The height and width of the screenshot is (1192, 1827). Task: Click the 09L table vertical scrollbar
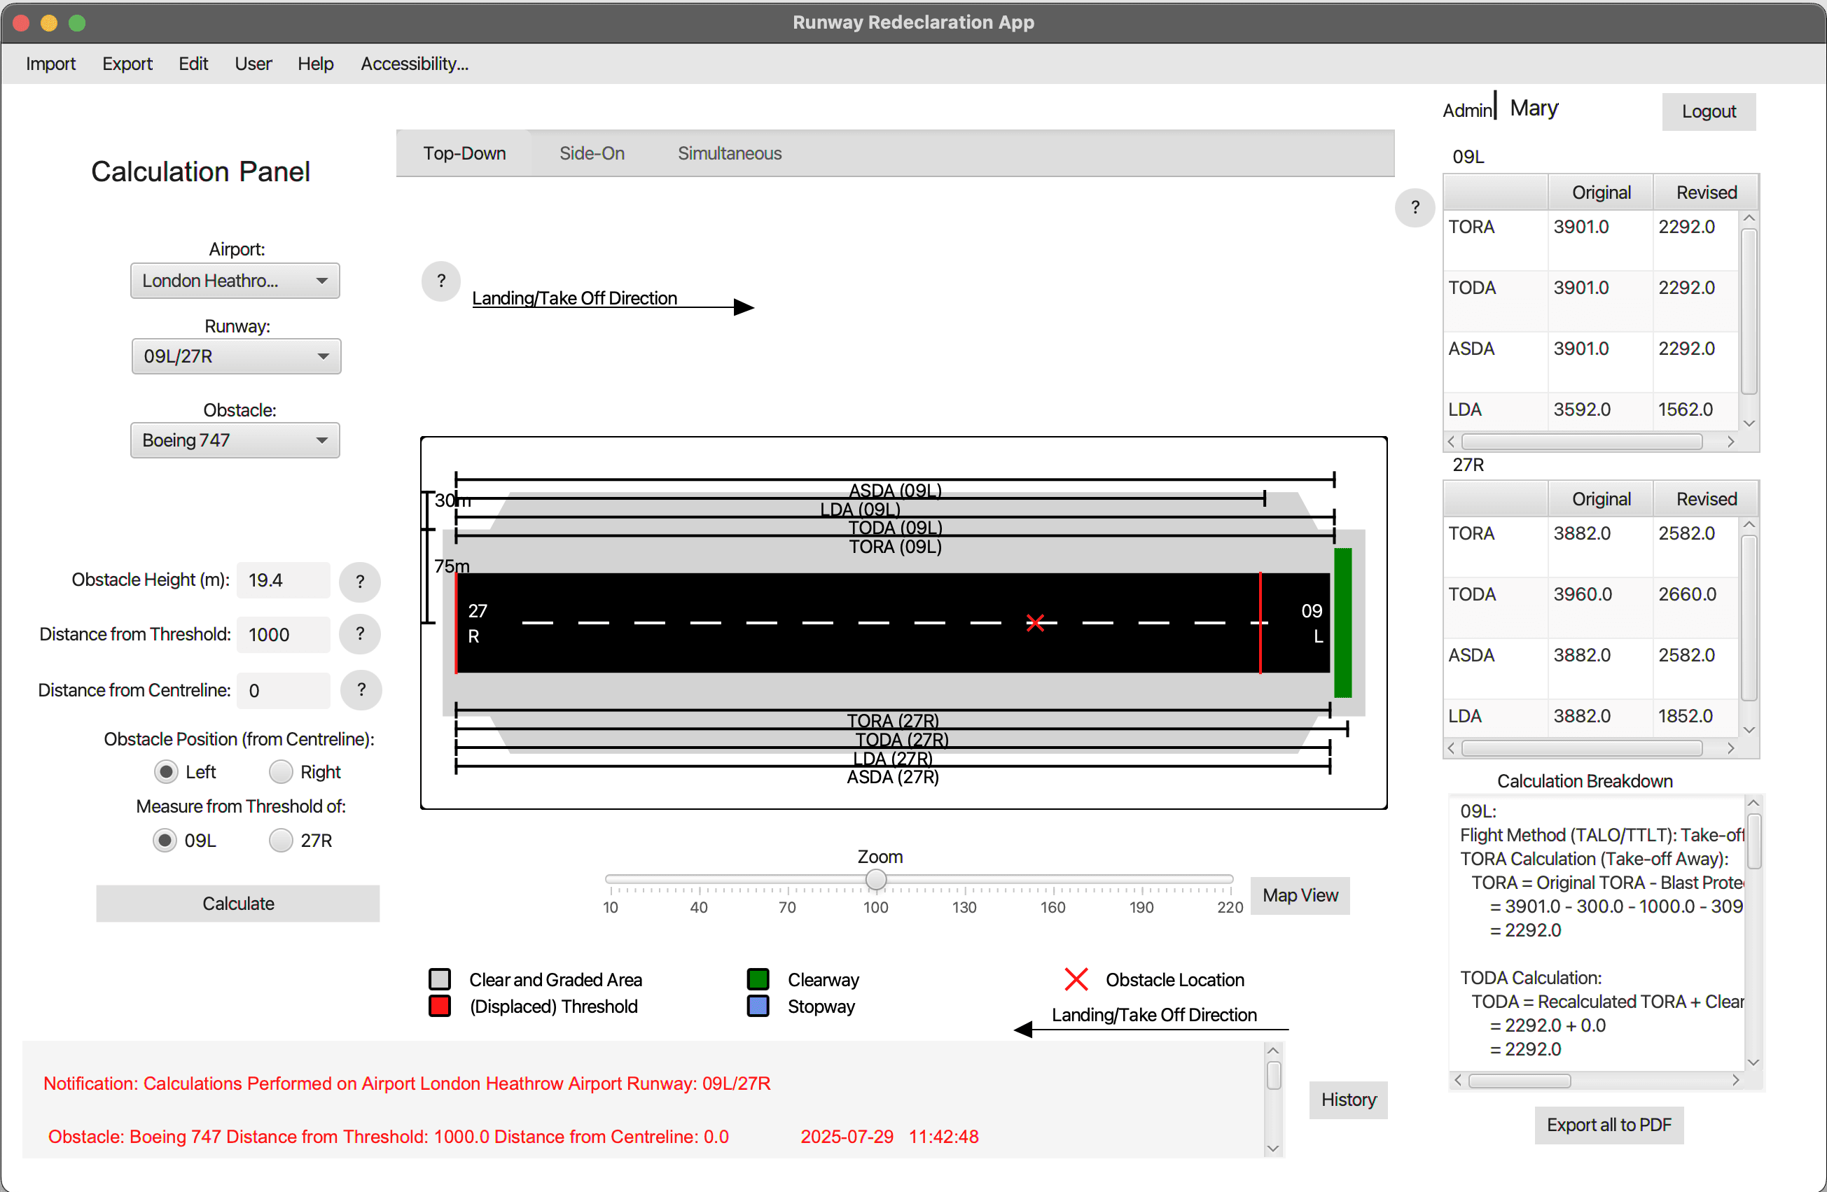click(x=1749, y=311)
